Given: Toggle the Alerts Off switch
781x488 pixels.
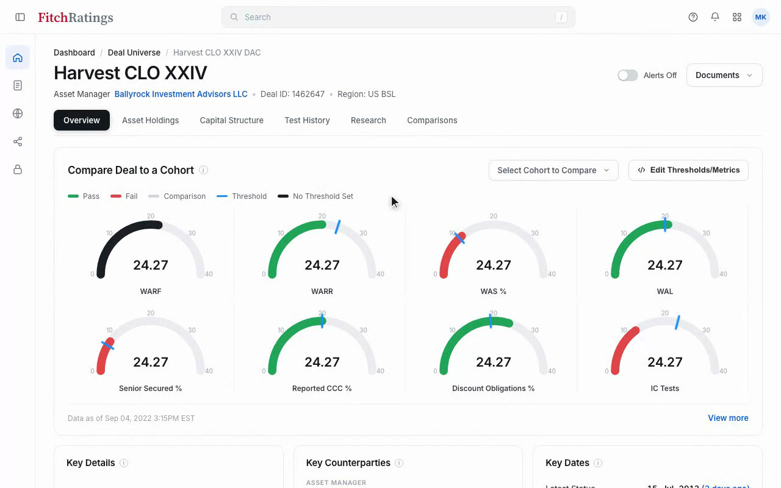Looking at the screenshot, I should (x=628, y=76).
